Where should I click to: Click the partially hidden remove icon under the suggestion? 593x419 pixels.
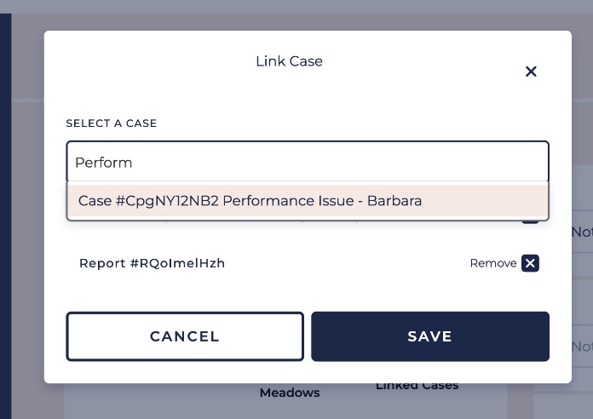530,221
